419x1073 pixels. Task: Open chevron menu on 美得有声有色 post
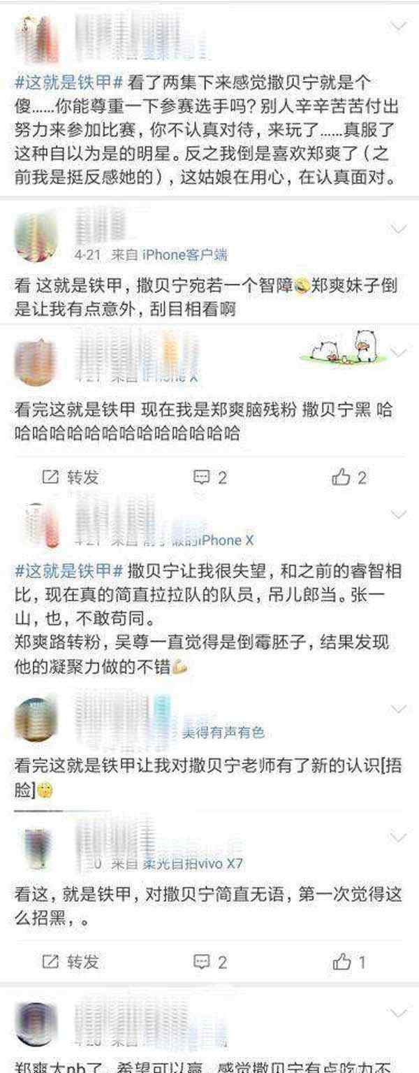pos(399,709)
